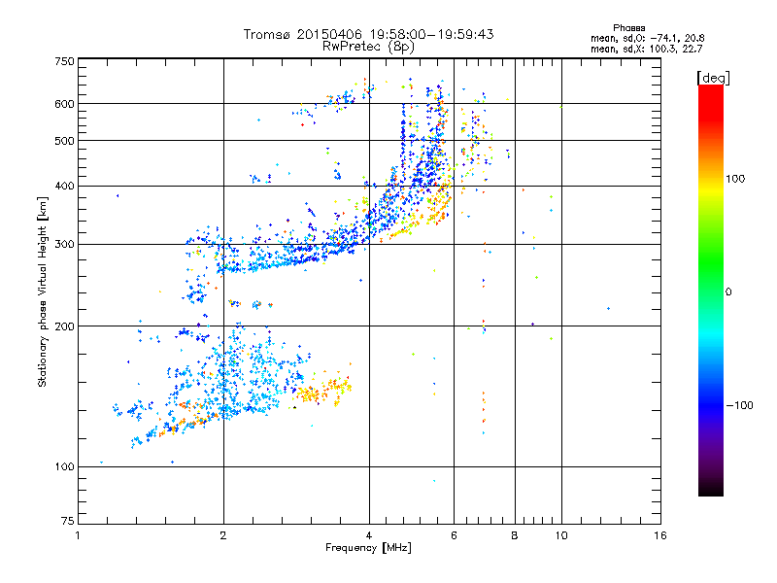
Task: Click the colorbar tick label '-100'
Action: click(739, 405)
